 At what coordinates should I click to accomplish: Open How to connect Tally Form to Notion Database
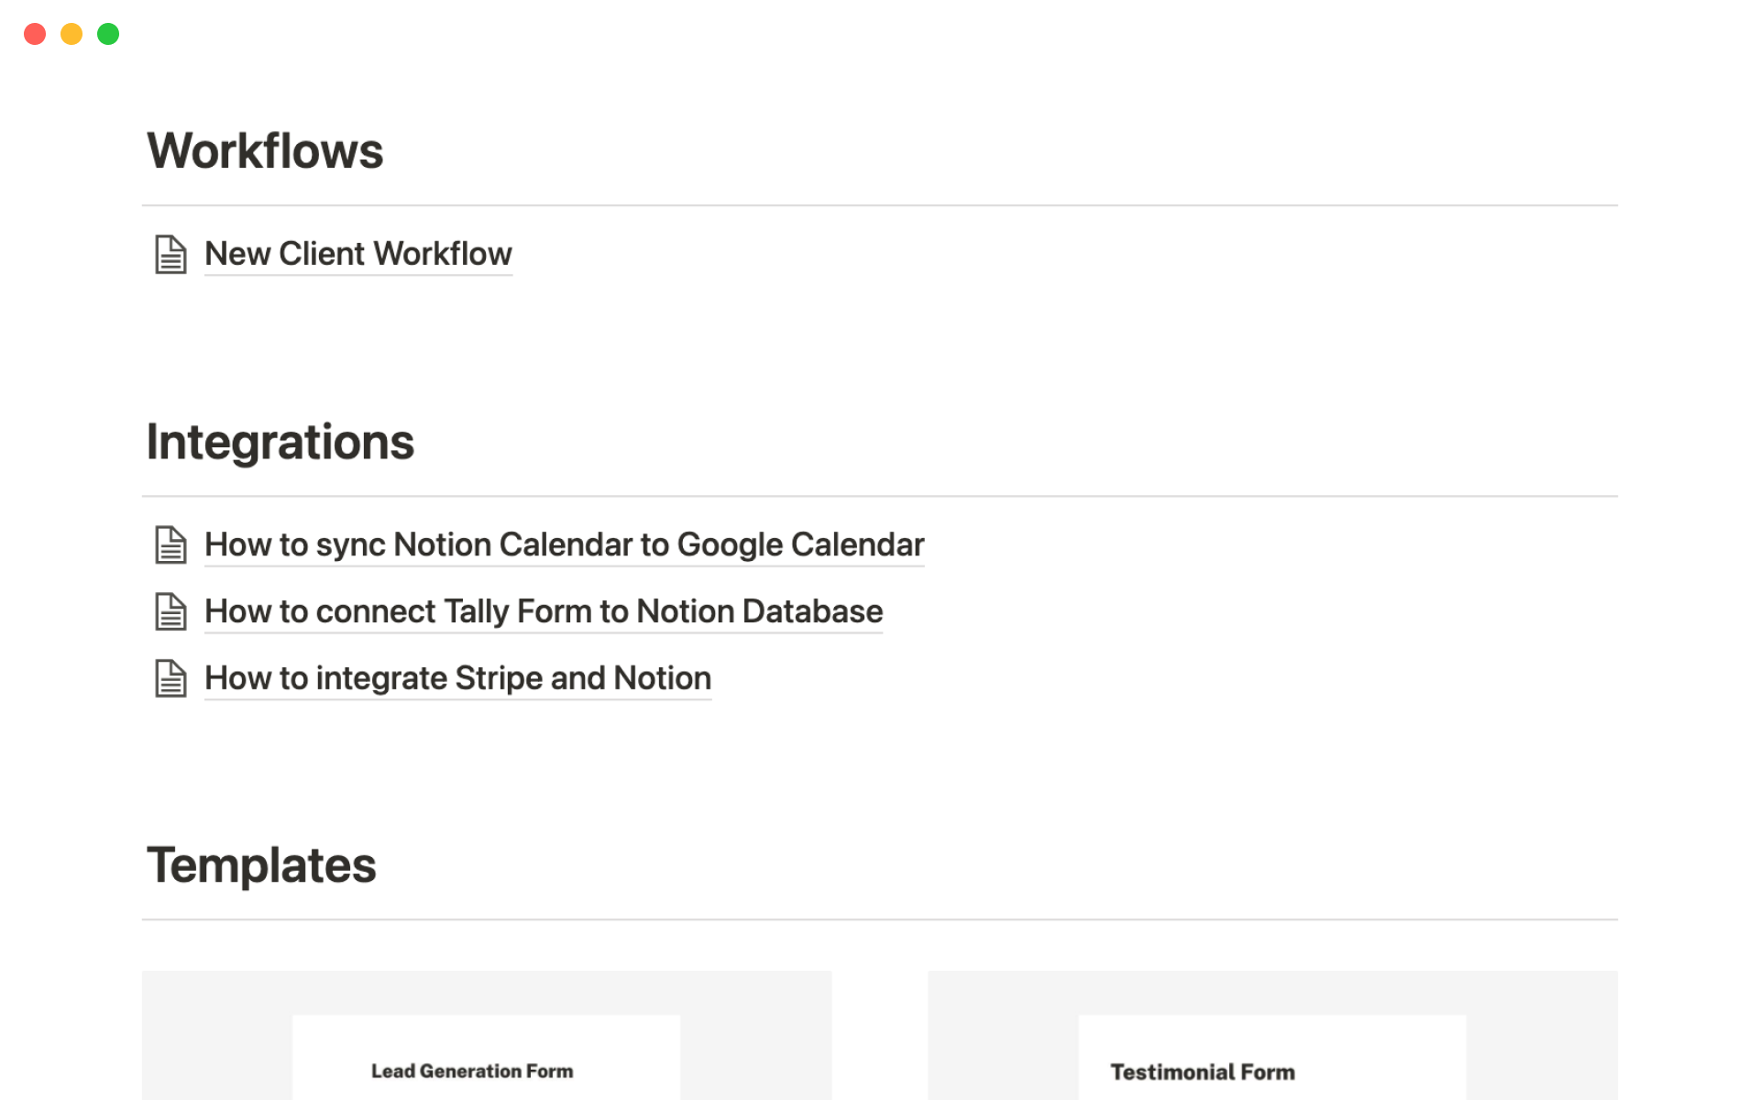click(x=543, y=611)
